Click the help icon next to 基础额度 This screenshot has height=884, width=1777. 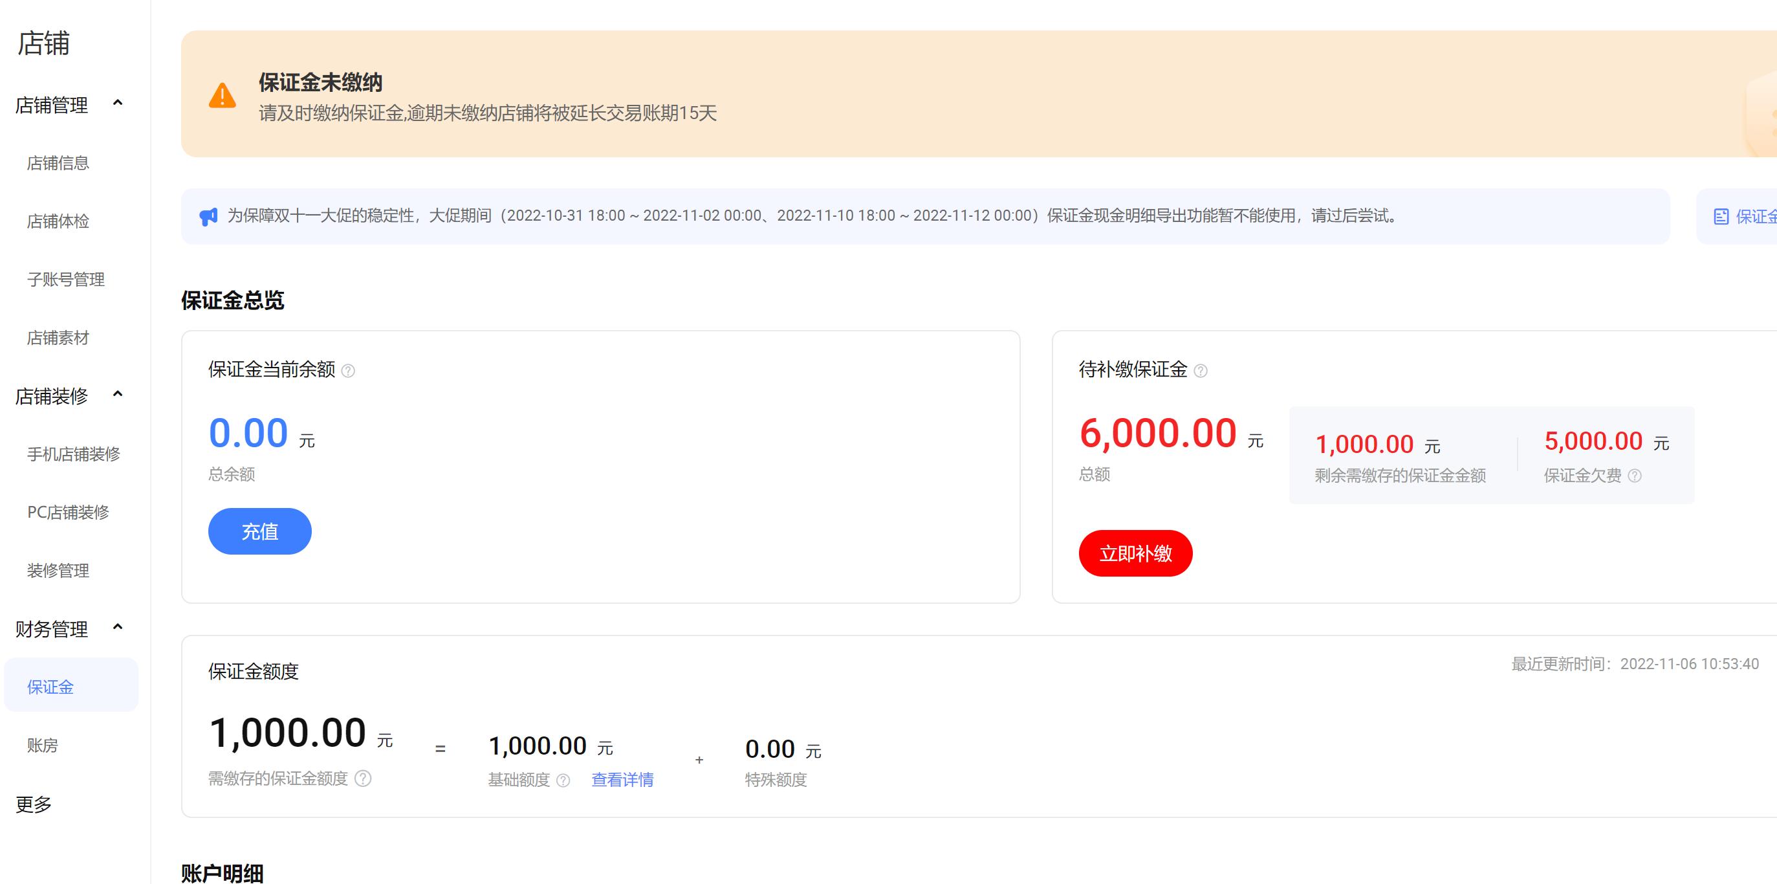coord(563,780)
